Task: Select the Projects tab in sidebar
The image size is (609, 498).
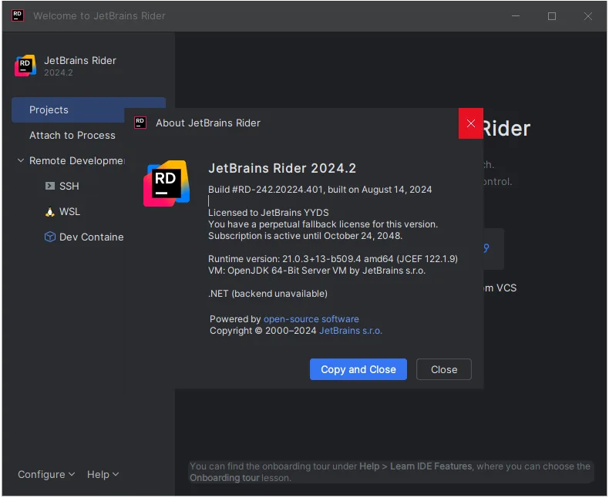Action: pos(89,110)
